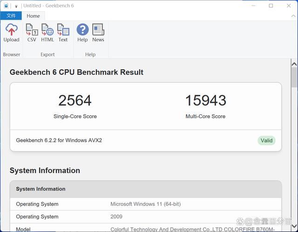Open the 文件 menu tab
This screenshot has width=298, height=232.
click(x=11, y=16)
